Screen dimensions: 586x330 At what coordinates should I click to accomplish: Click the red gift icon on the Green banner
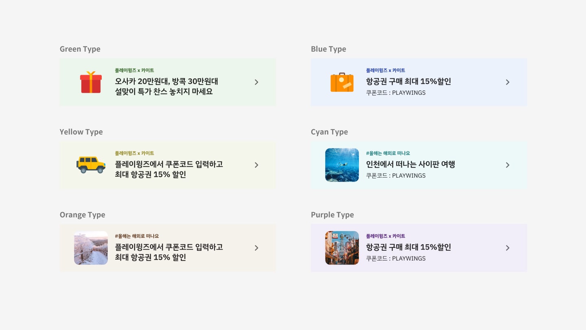tap(91, 82)
